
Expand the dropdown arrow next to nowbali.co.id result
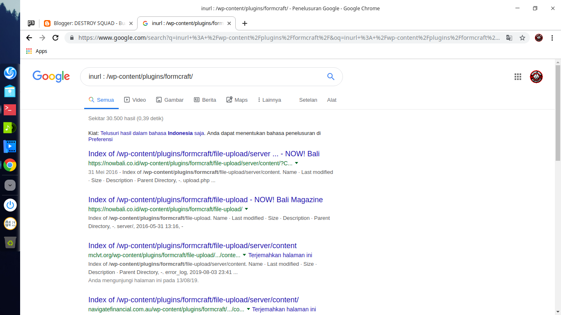click(297, 163)
